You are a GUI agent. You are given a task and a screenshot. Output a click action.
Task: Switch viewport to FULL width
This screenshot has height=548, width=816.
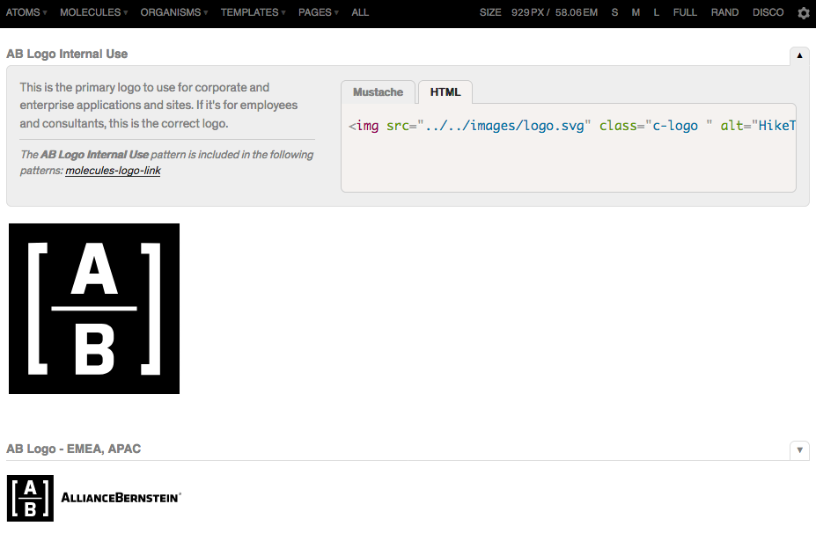click(685, 12)
